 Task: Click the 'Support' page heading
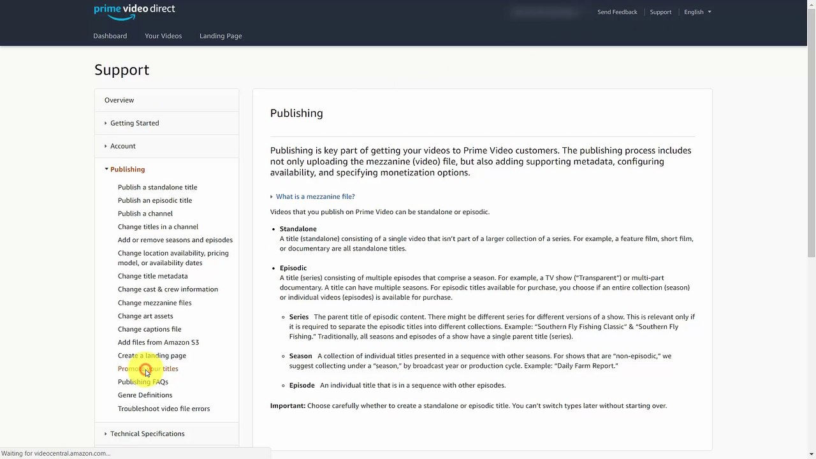click(122, 69)
